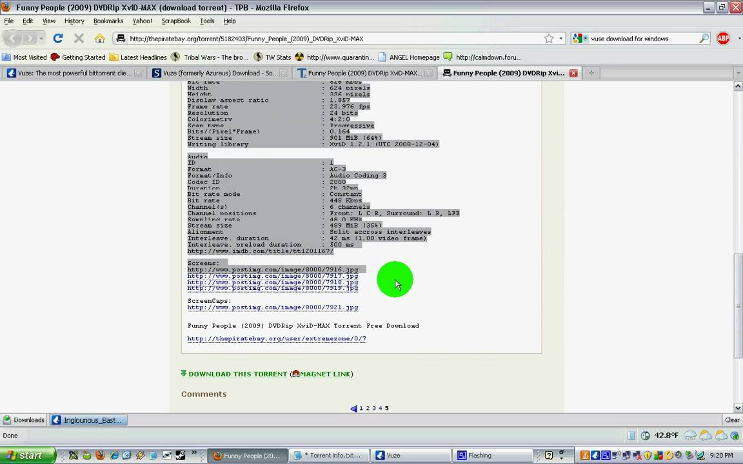Go to comments page 1
The width and height of the screenshot is (743, 464).
click(361, 408)
